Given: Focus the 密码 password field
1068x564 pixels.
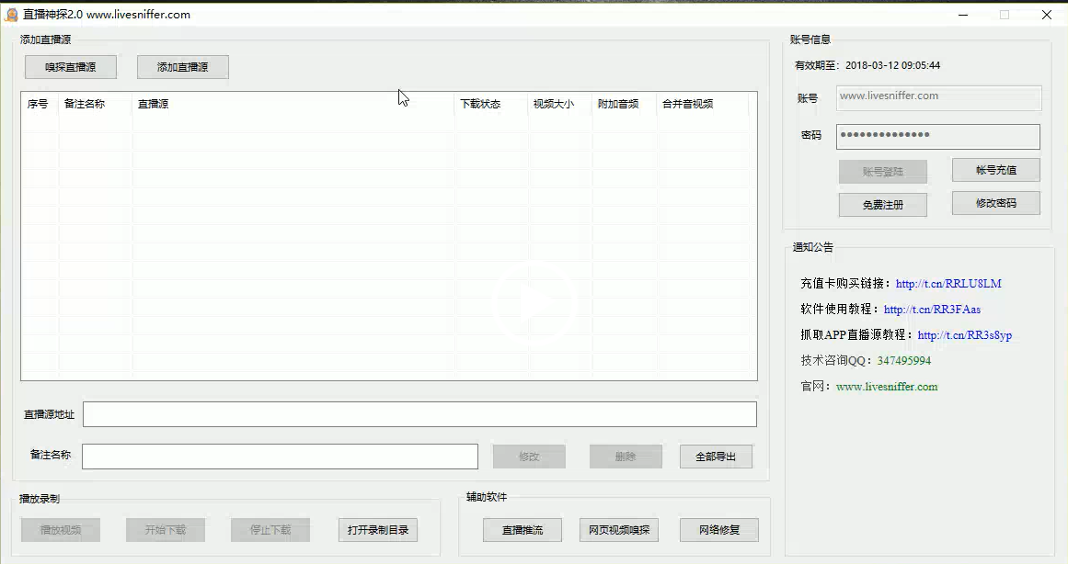Looking at the screenshot, I should click(938, 137).
